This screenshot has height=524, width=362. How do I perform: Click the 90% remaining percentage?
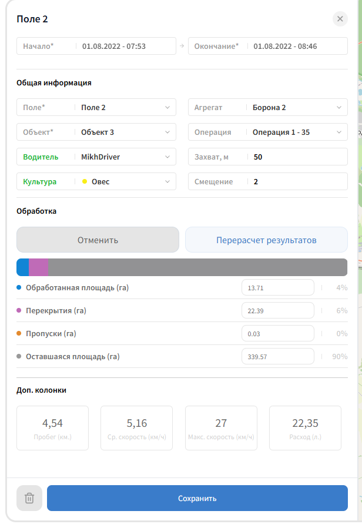pos(340,357)
